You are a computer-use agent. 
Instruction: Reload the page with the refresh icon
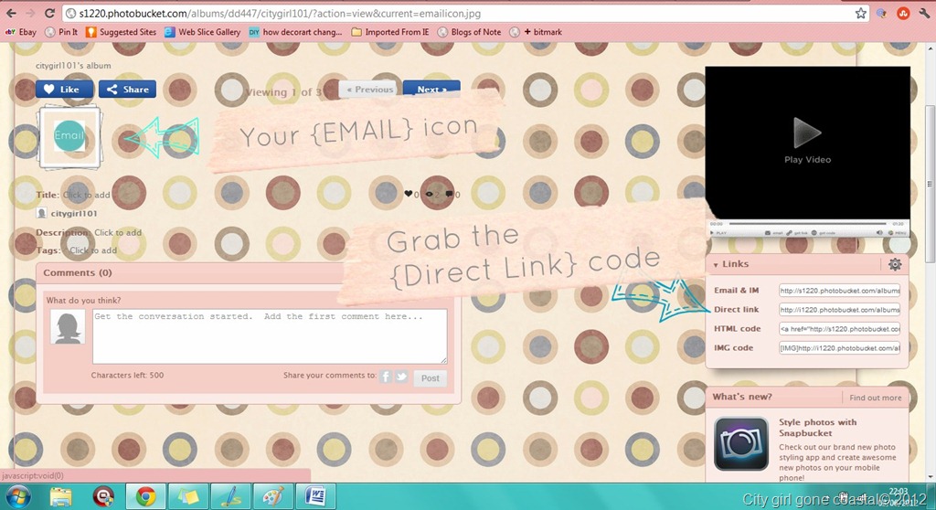(49, 13)
